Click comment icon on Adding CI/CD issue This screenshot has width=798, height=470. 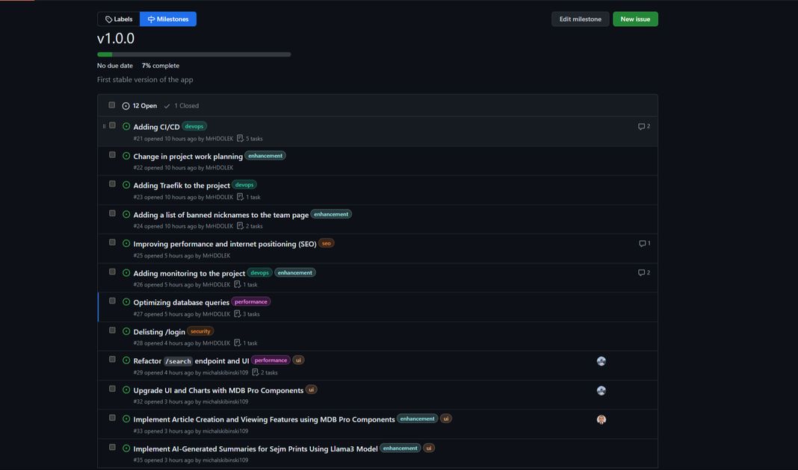point(641,127)
